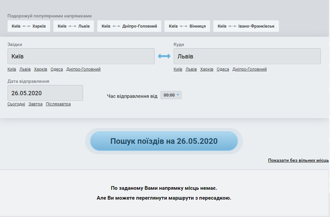
Task: Set the date to Післязавтра
Action: pos(58,104)
